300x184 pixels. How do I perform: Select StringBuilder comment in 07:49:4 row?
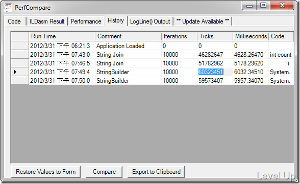pos(128,72)
